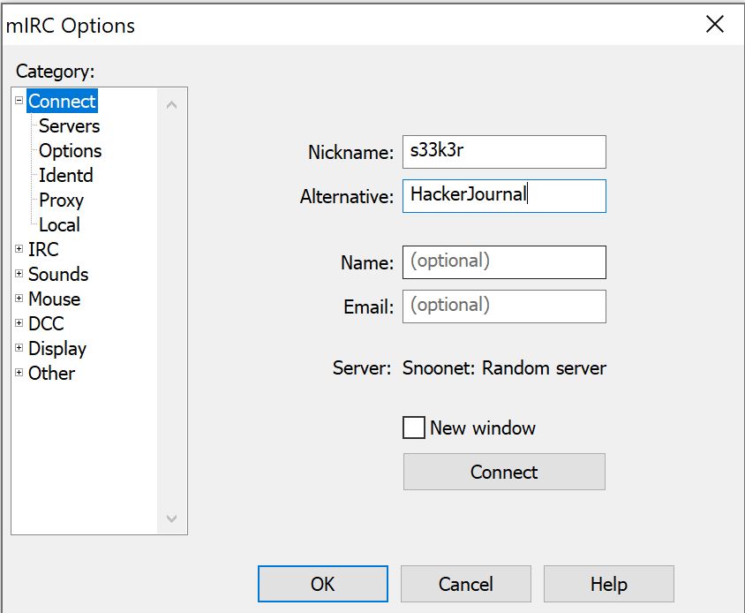Image resolution: width=745 pixels, height=613 pixels.
Task: Focus the Email optional text field
Action: (x=504, y=306)
